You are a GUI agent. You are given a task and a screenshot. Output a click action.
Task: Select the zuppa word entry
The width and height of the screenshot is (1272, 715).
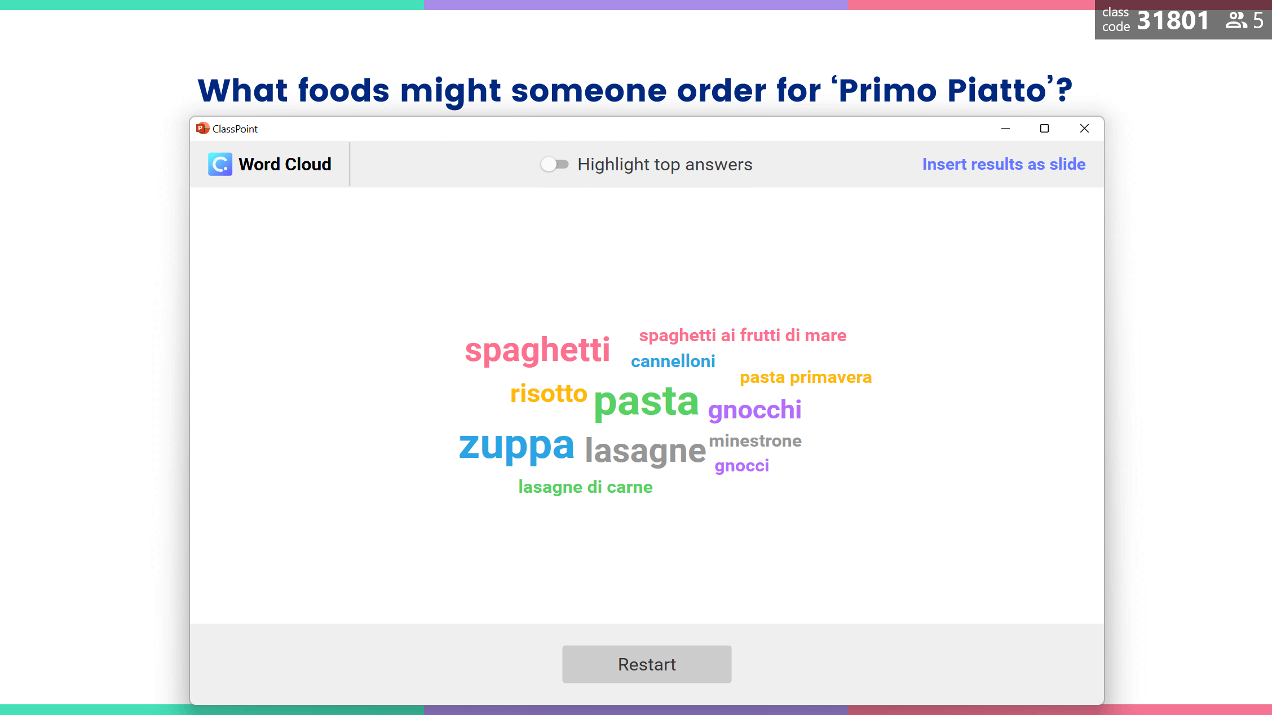[515, 446]
